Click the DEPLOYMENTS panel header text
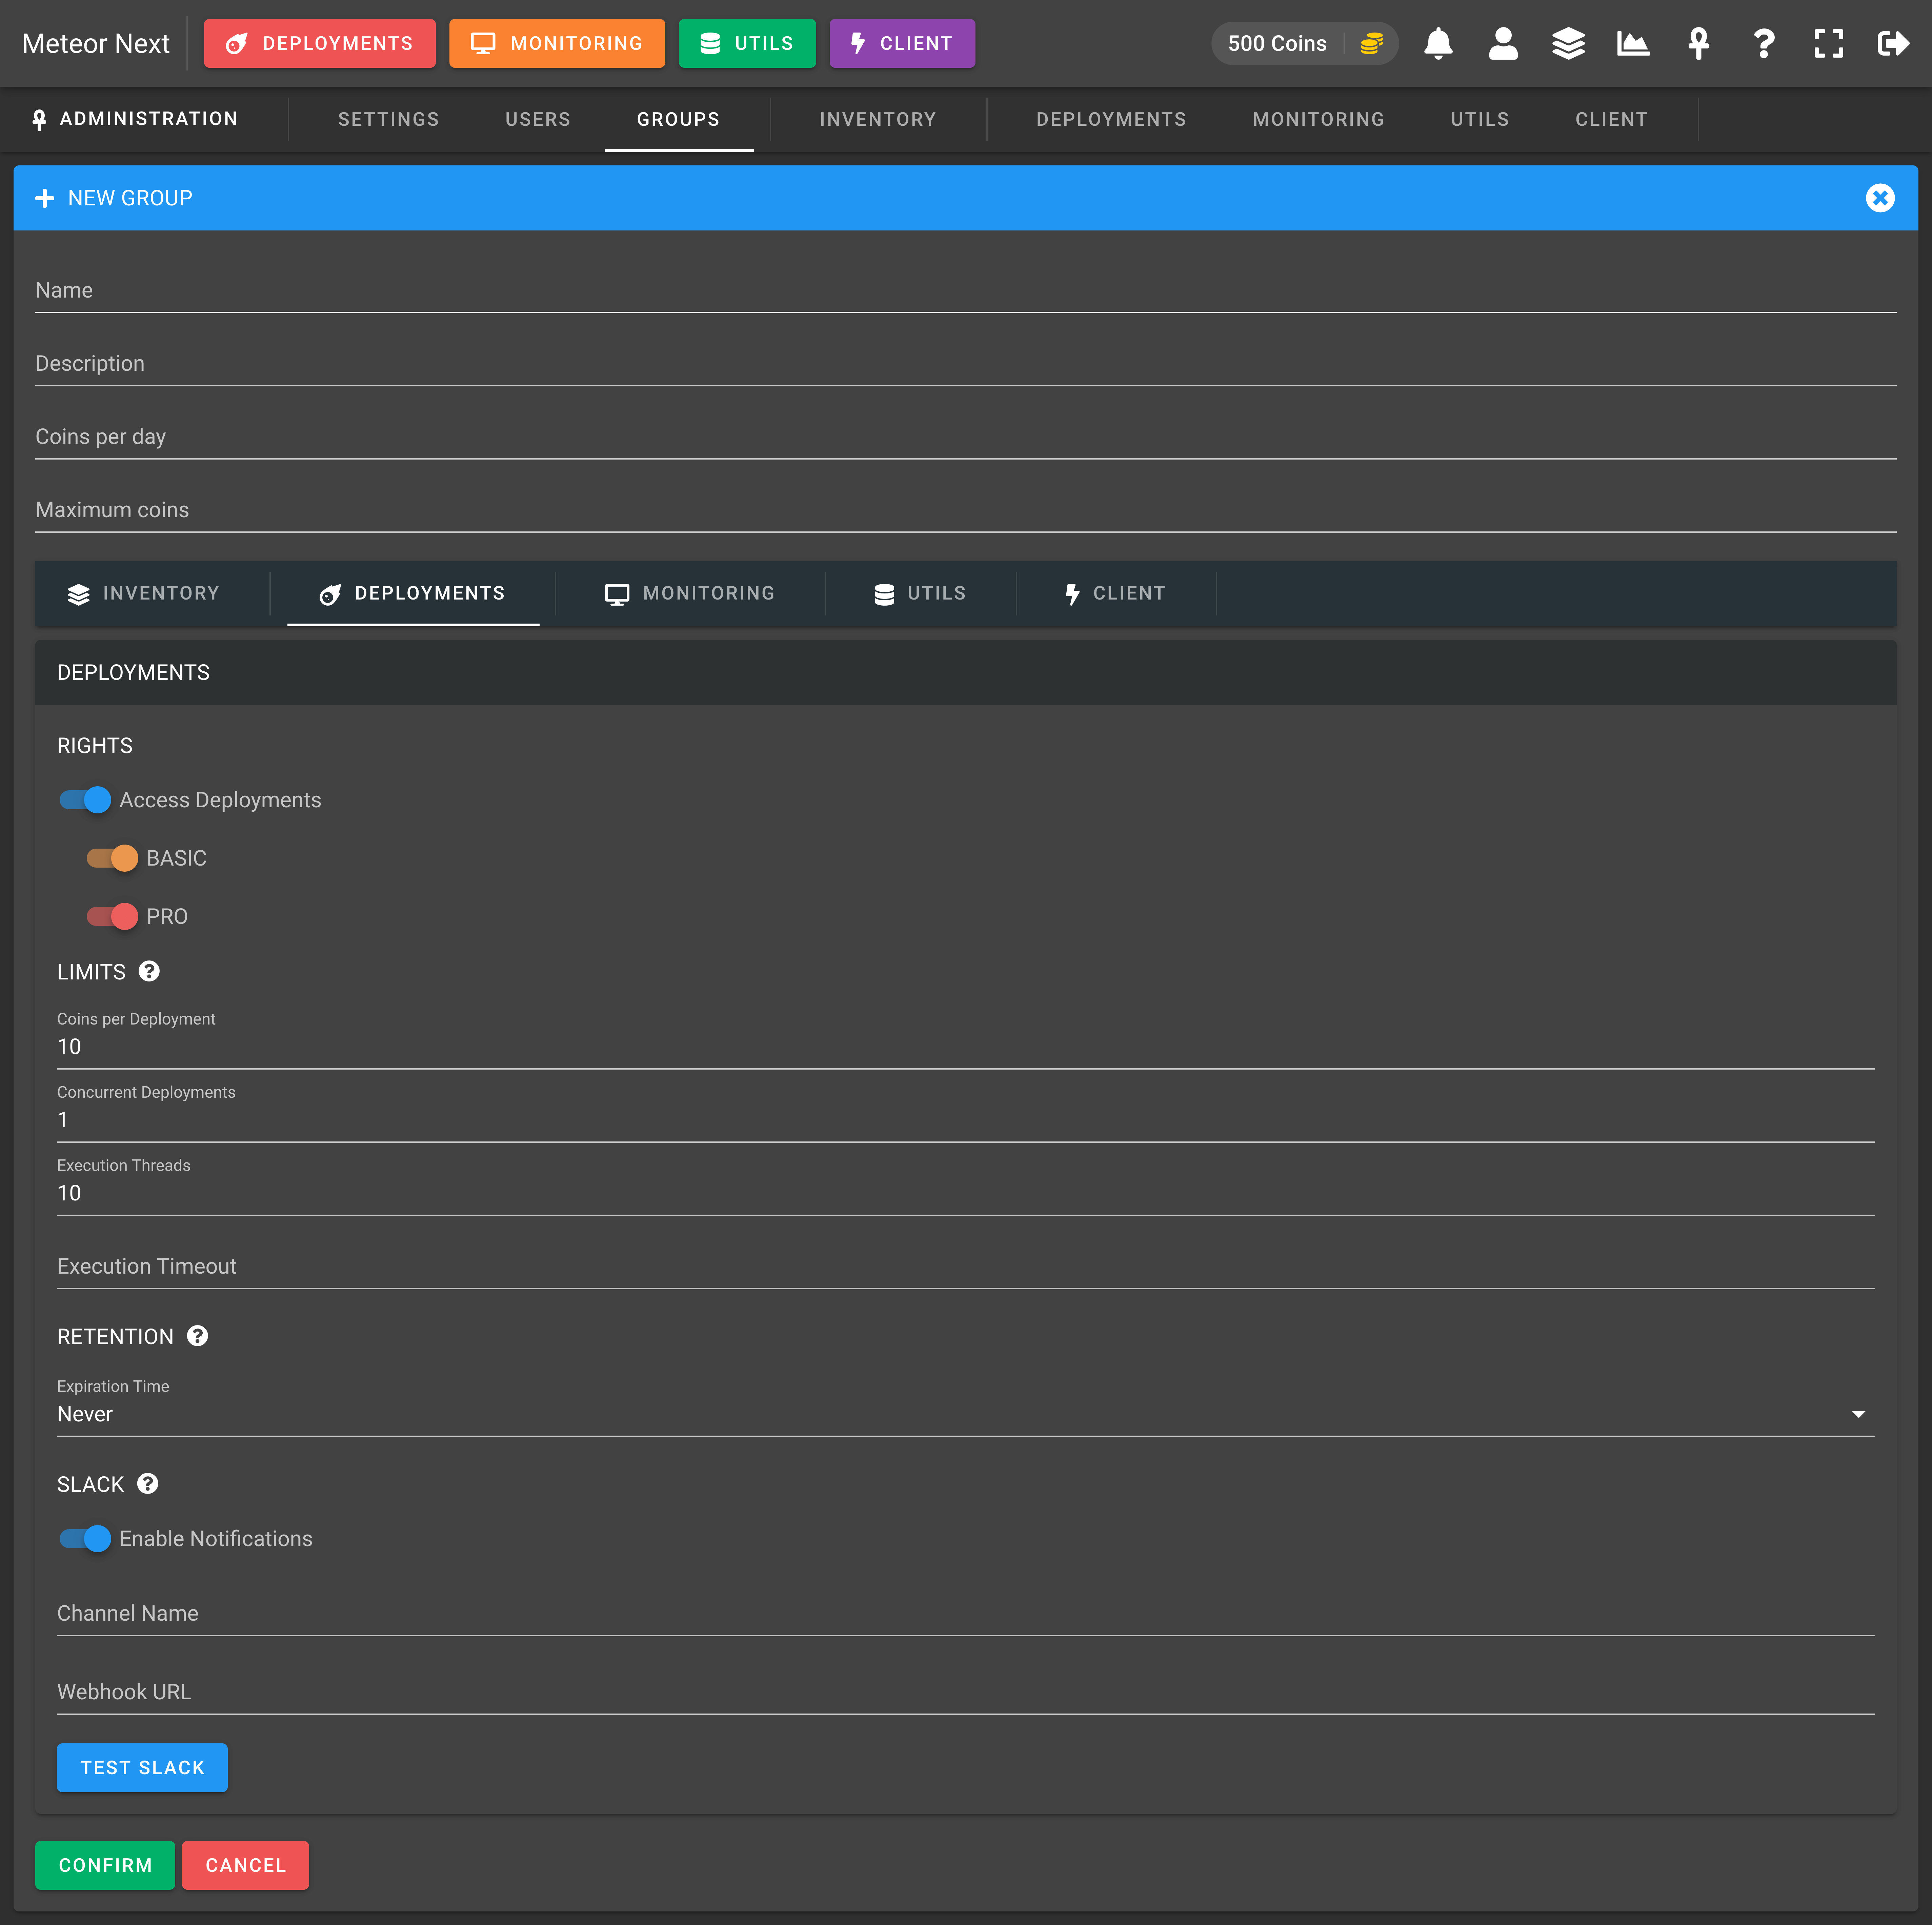1932x1925 pixels. [x=133, y=673]
